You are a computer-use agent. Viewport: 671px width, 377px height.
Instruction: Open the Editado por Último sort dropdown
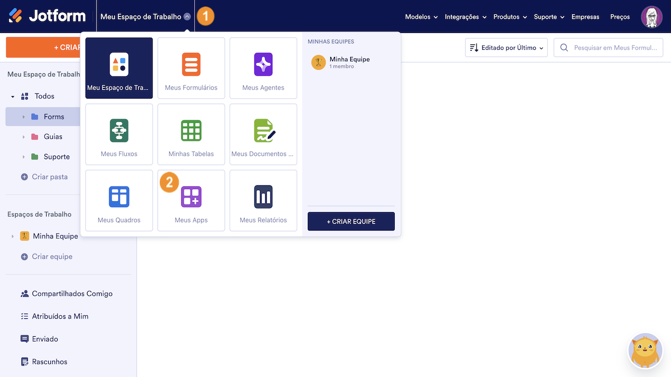[506, 48]
